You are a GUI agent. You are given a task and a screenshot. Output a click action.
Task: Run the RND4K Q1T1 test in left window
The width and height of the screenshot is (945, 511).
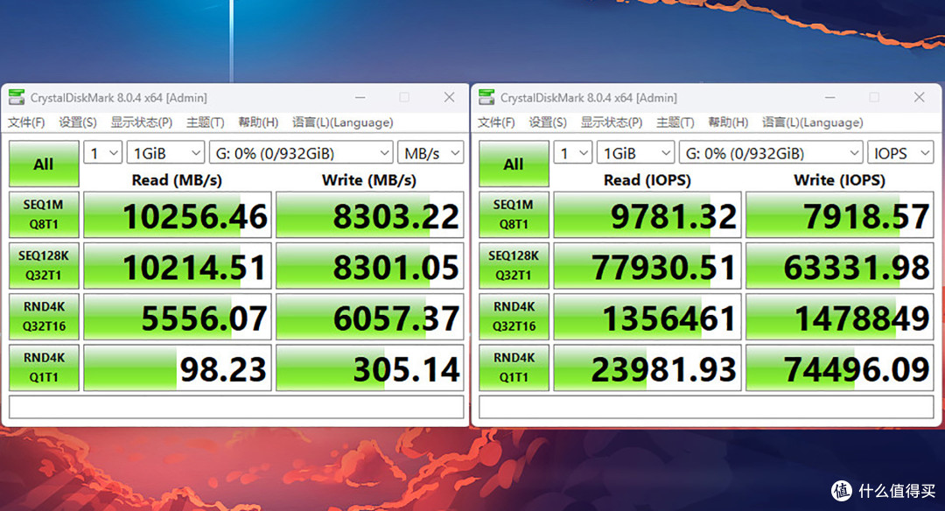(43, 367)
